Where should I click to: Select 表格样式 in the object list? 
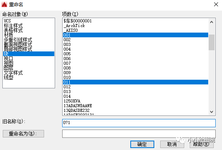click(x=29, y=30)
